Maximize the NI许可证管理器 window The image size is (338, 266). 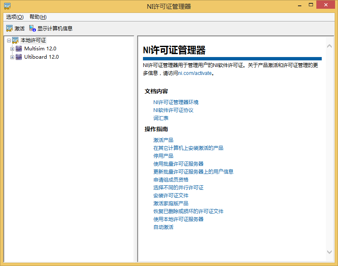(x=311, y=5)
